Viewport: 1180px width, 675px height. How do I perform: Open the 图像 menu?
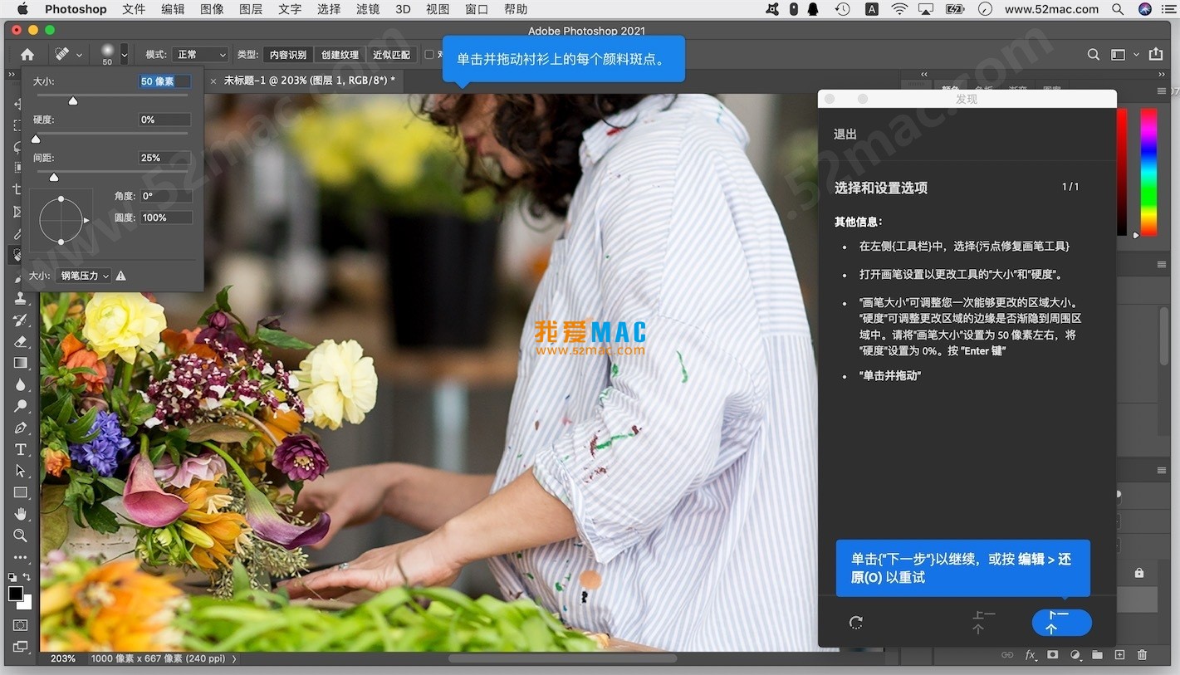[x=212, y=9]
